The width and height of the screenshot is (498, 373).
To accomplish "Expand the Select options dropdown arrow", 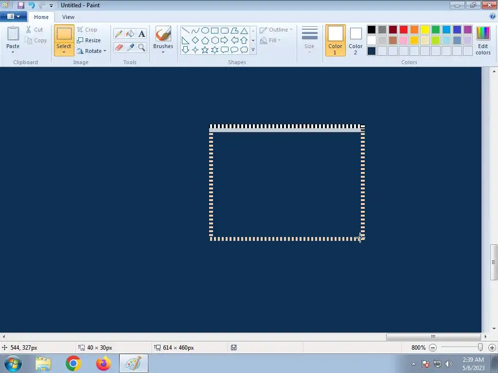I will 64,52.
